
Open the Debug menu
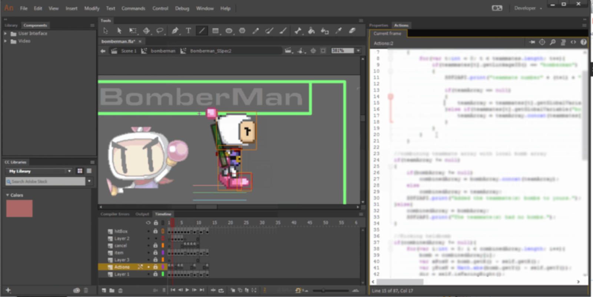pos(182,8)
